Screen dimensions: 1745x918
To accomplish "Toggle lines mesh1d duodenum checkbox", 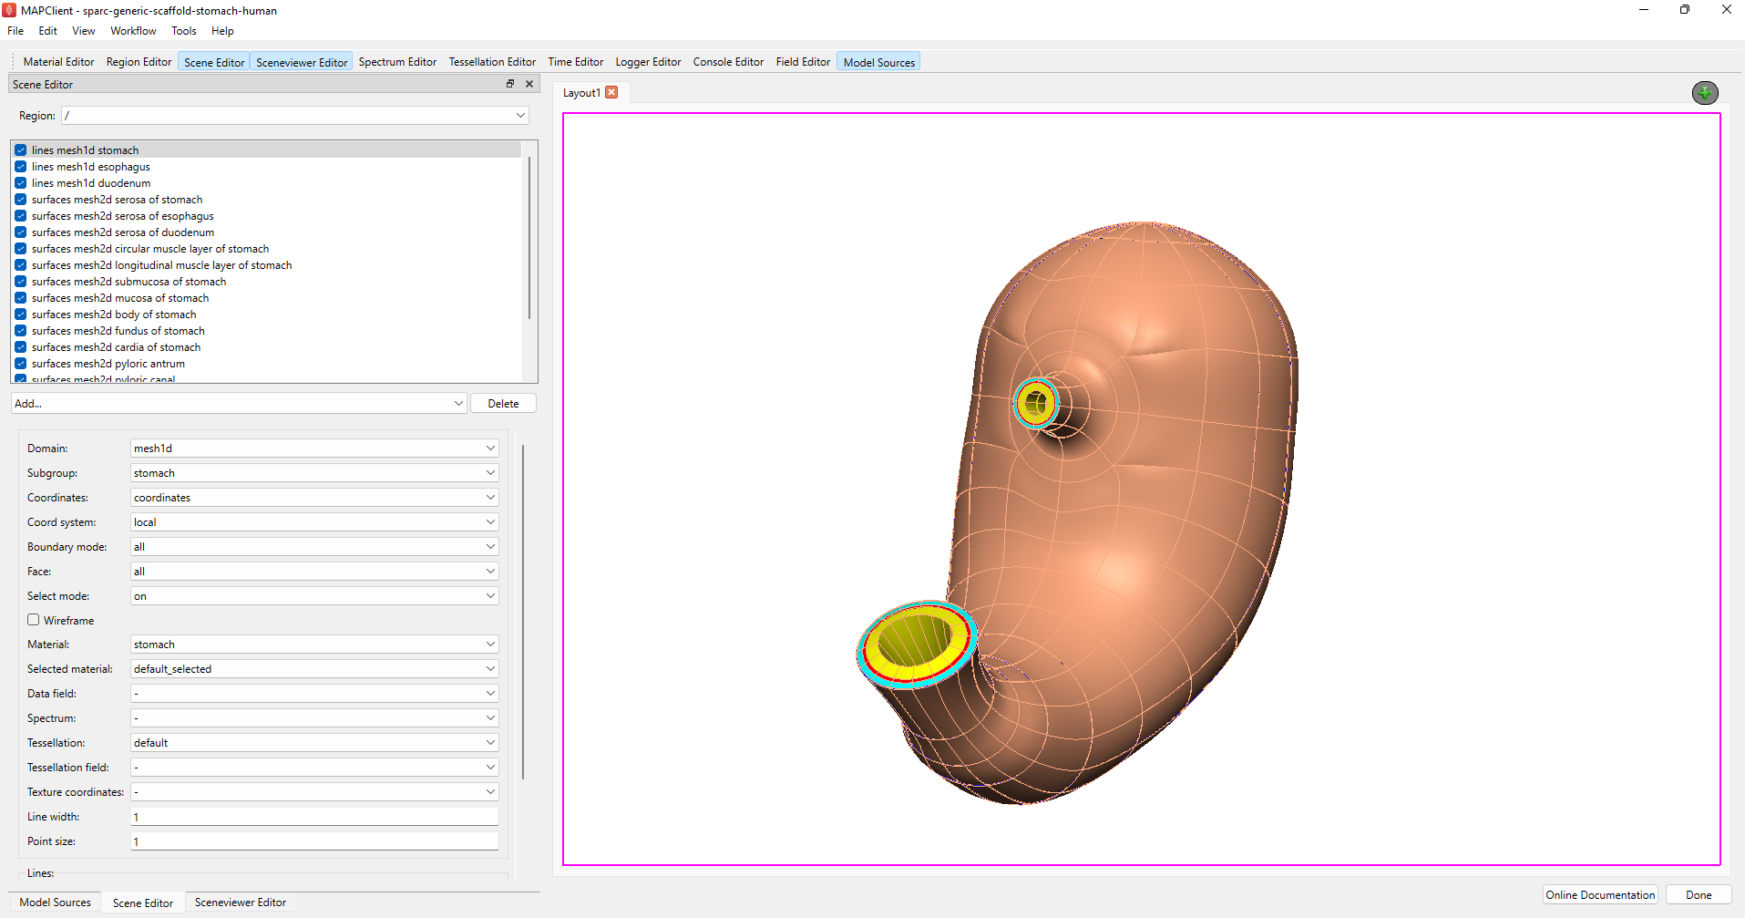I will click(x=20, y=183).
